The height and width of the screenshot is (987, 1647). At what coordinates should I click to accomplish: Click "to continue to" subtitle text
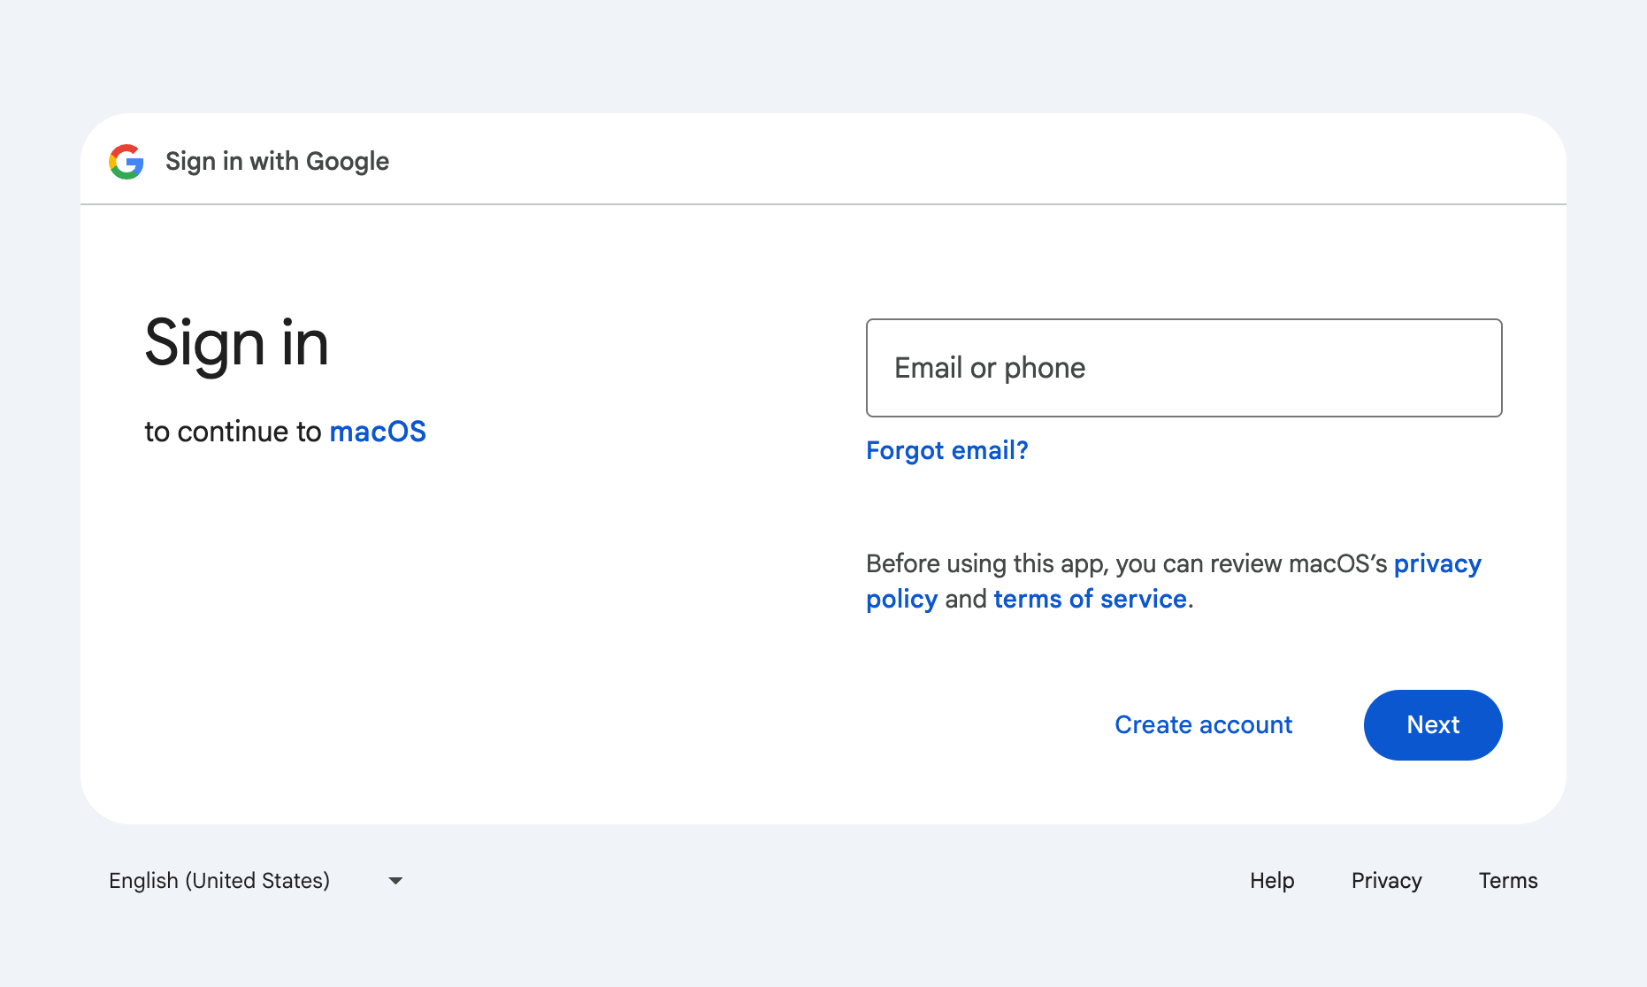click(233, 432)
